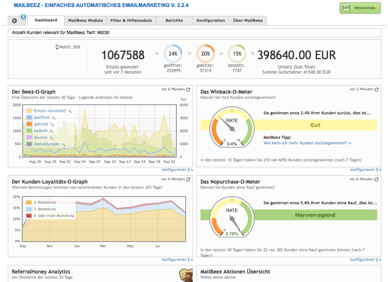This screenshot has height=282, width=388.
Task: Close the Kunden-Loyalitäts-O-Graph widget with x
Action: coord(192,259)
